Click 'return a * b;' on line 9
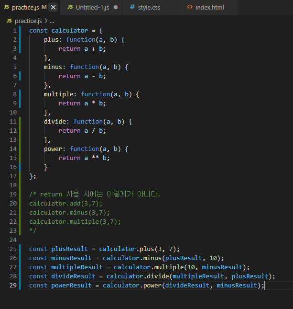The image size is (293, 309). [x=82, y=103]
